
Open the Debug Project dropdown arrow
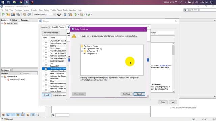[x=85, y=14]
